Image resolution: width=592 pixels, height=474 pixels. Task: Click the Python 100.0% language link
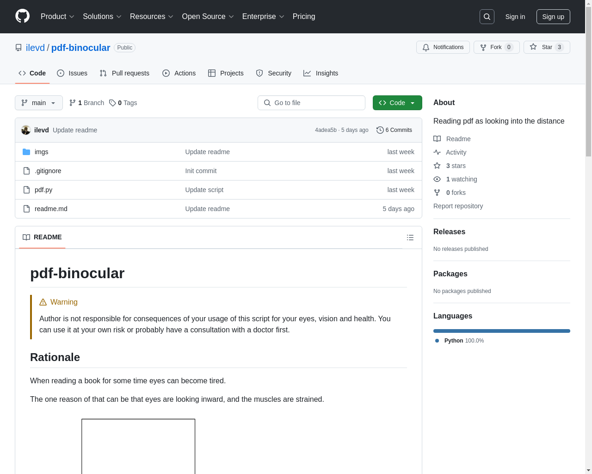pyautogui.click(x=460, y=341)
